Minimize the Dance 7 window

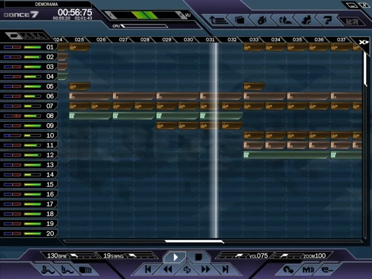352,5
